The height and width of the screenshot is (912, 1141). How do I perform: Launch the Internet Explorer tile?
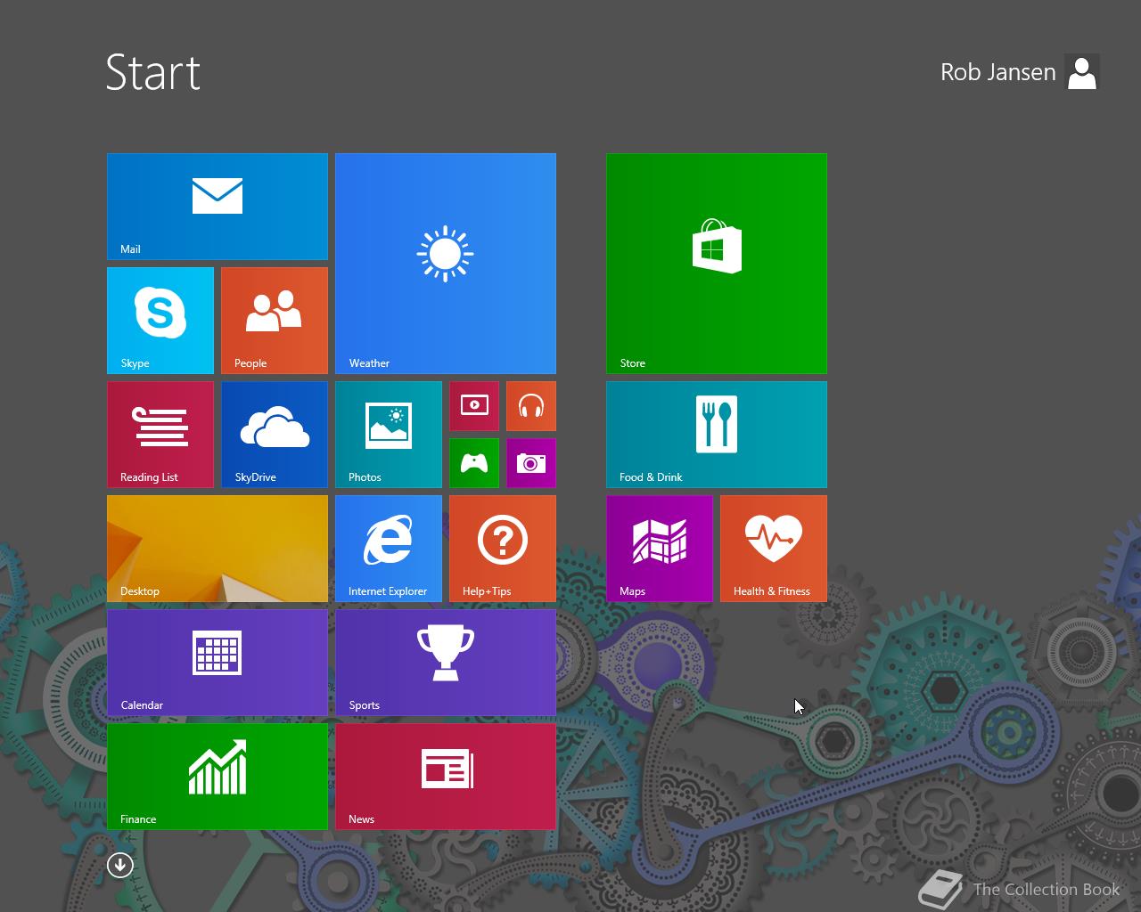pos(389,549)
